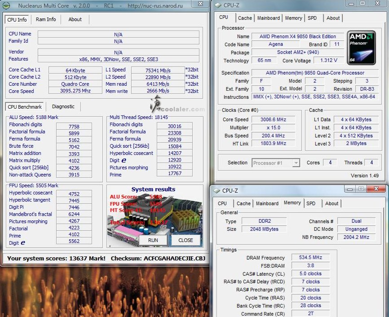The image size is (389, 317).
Task: Click Mem read value 6413 Mb/s
Action: tap(158, 84)
